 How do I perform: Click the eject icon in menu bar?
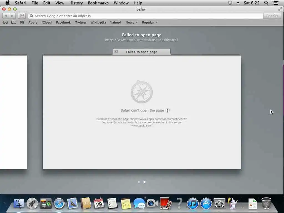pos(238,3)
